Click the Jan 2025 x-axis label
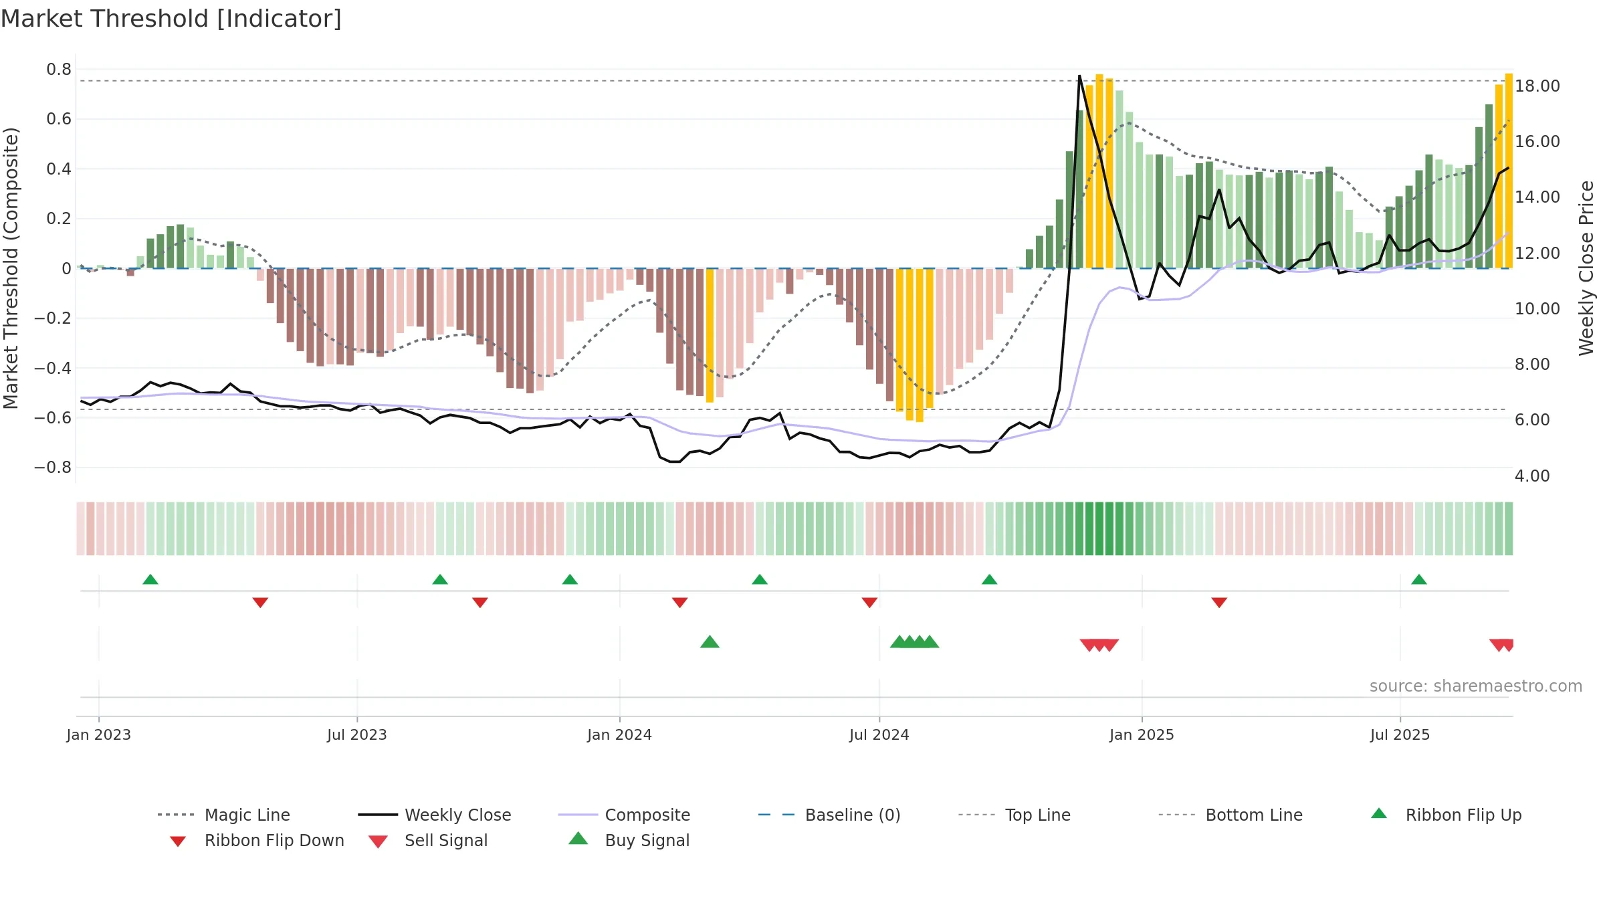The height and width of the screenshot is (903, 1605). [1142, 734]
